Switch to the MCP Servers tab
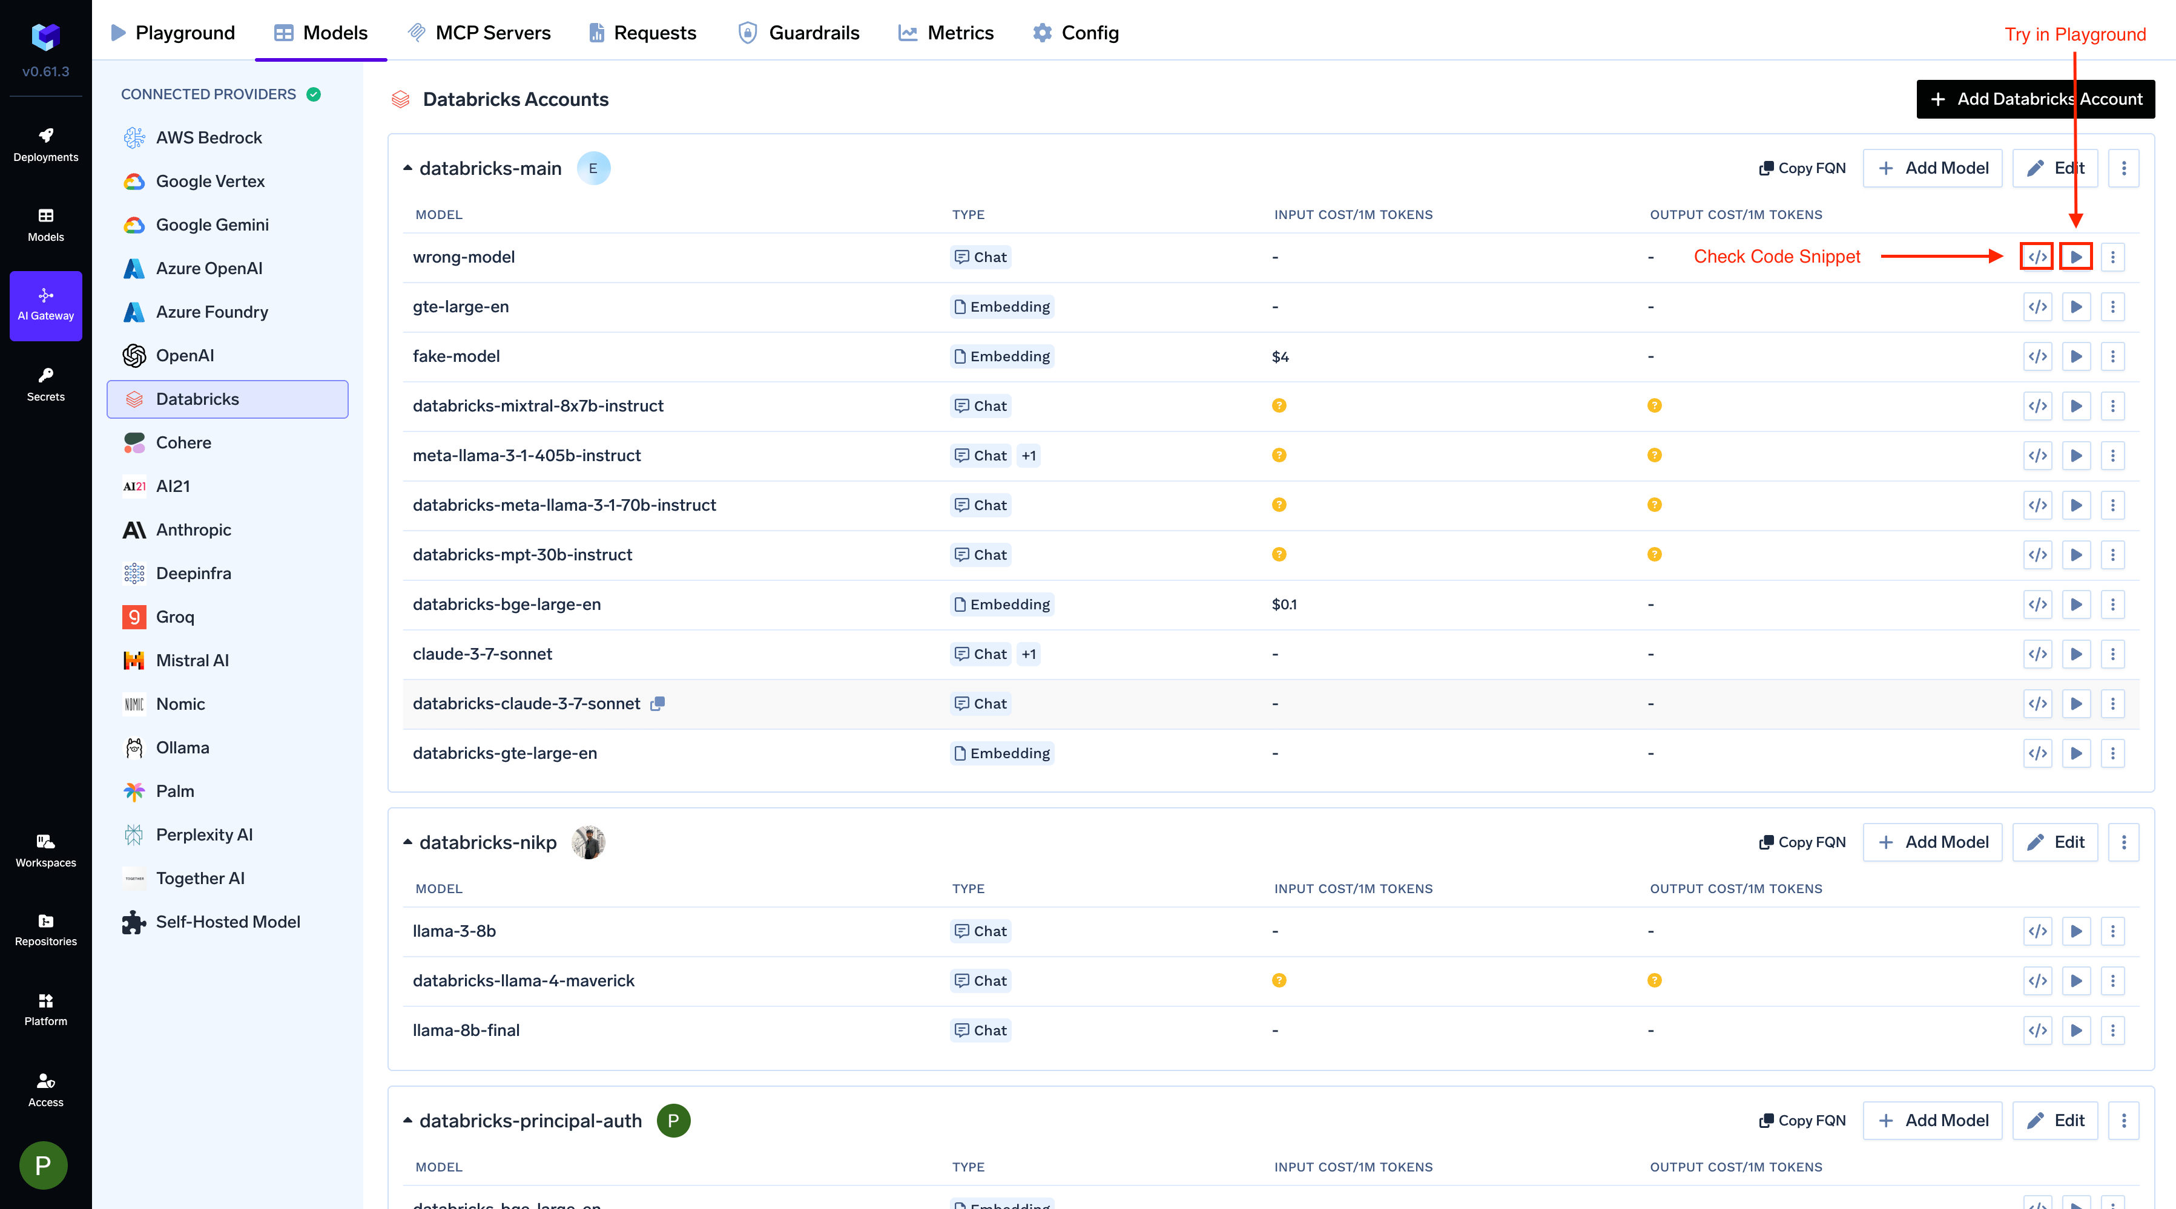 (x=479, y=33)
